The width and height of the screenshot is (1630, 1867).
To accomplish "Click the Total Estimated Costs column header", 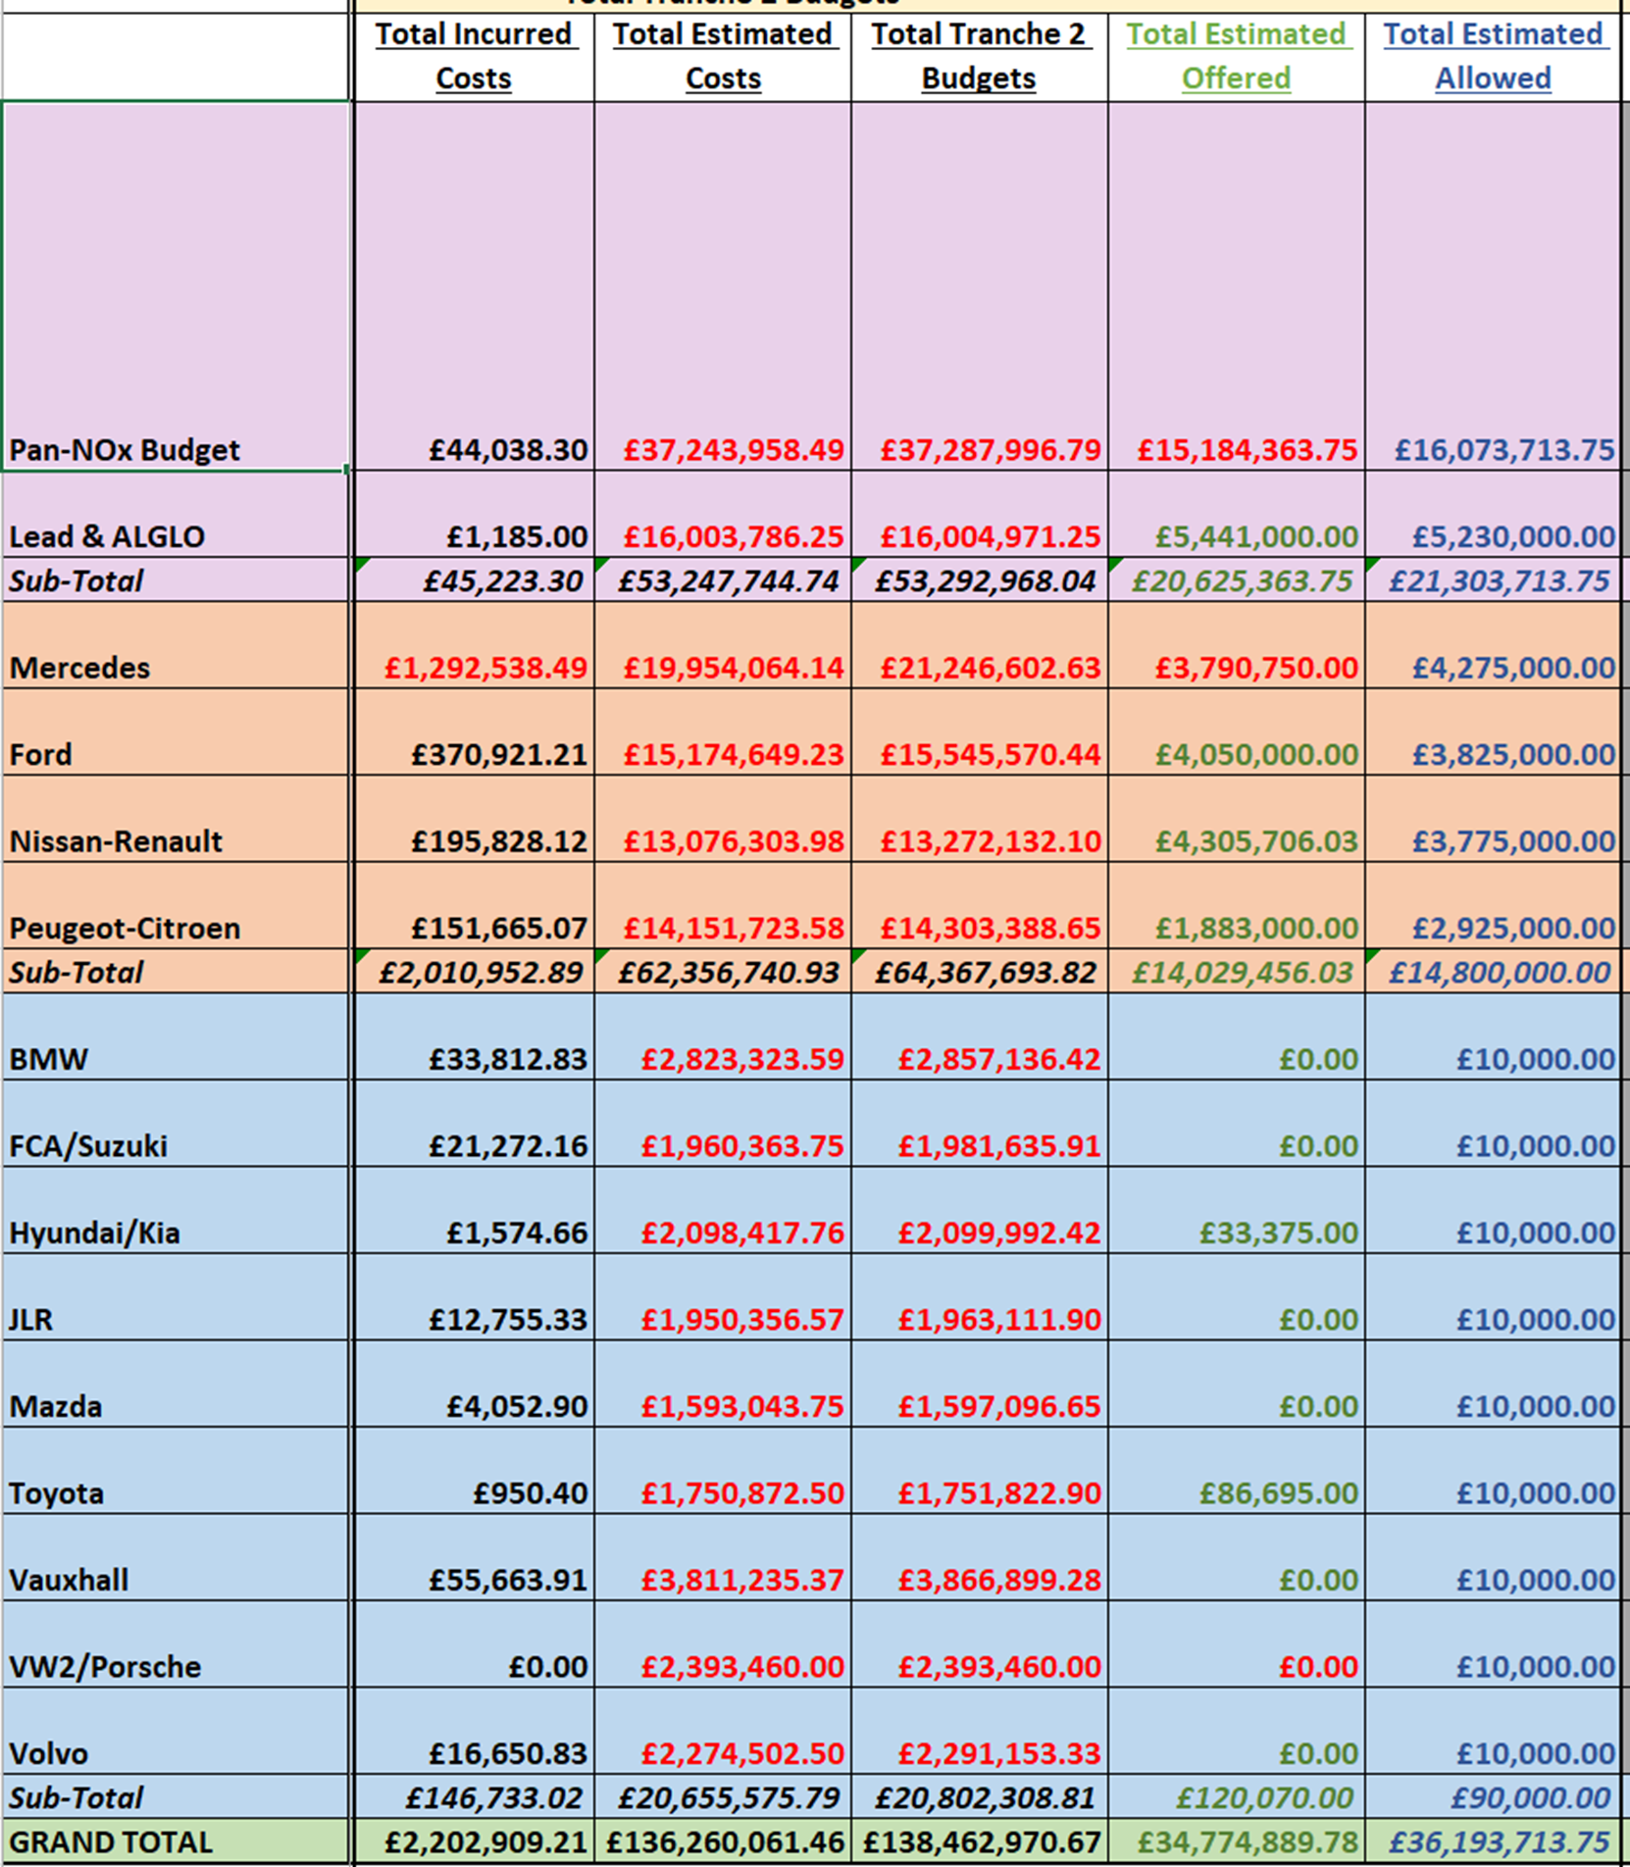I will click(723, 56).
